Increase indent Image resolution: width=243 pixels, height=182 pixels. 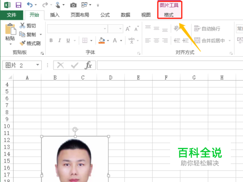tap(185, 40)
